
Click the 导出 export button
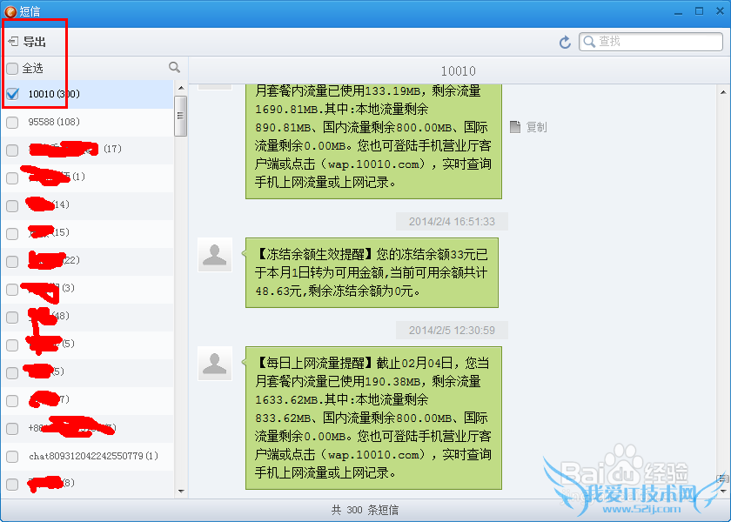click(x=27, y=42)
